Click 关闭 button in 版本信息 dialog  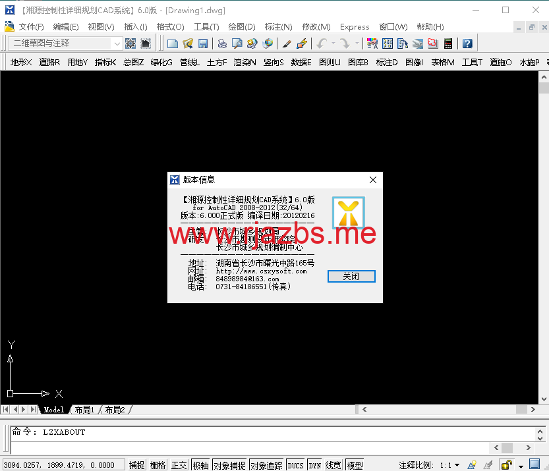click(x=351, y=277)
